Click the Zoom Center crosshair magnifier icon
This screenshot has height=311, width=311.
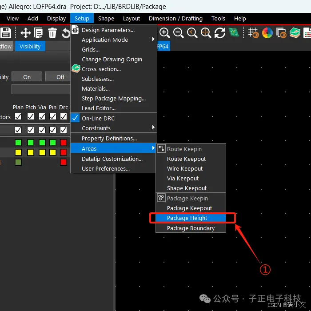(x=206, y=33)
